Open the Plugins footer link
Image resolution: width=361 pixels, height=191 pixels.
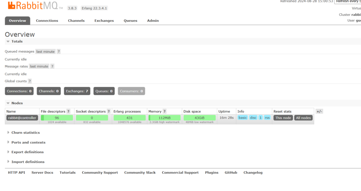(x=212, y=173)
